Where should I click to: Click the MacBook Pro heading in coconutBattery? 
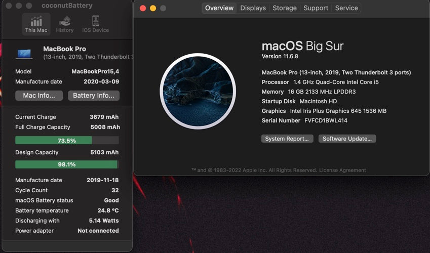coord(64,49)
